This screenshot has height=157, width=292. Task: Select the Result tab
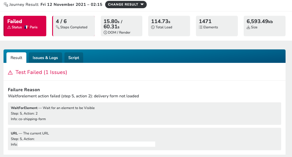pyautogui.click(x=16, y=58)
